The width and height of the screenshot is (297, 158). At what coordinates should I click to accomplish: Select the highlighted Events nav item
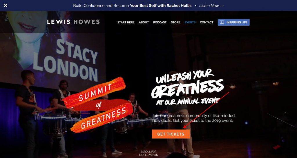tap(190, 22)
